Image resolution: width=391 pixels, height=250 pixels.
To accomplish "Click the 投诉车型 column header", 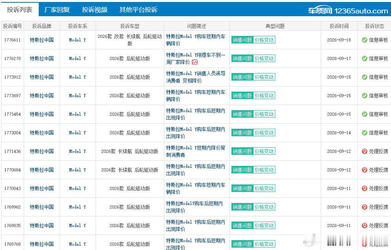I will [x=130, y=26].
